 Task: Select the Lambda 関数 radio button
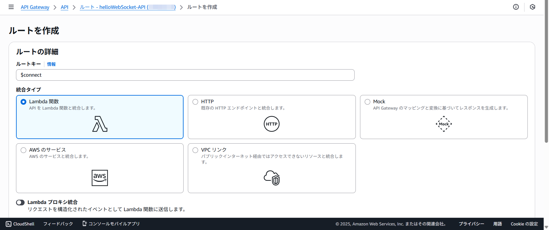(x=23, y=102)
